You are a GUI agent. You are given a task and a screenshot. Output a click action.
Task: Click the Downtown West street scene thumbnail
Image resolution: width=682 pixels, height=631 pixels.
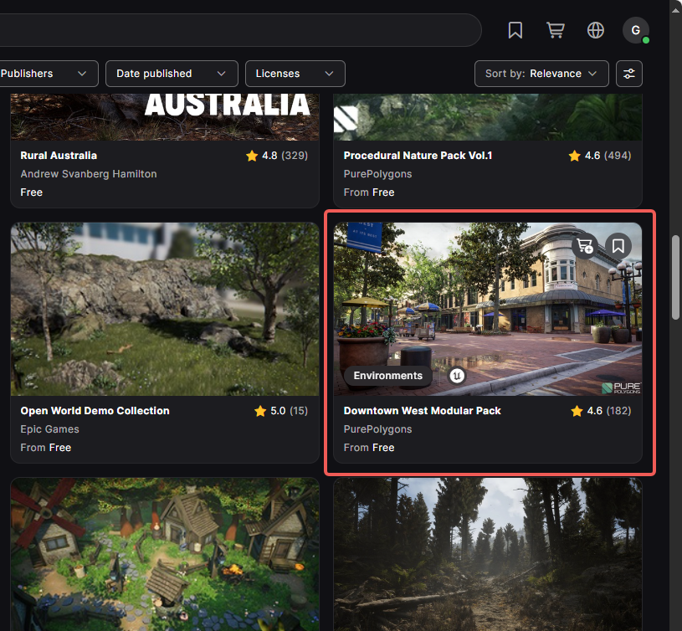(488, 309)
